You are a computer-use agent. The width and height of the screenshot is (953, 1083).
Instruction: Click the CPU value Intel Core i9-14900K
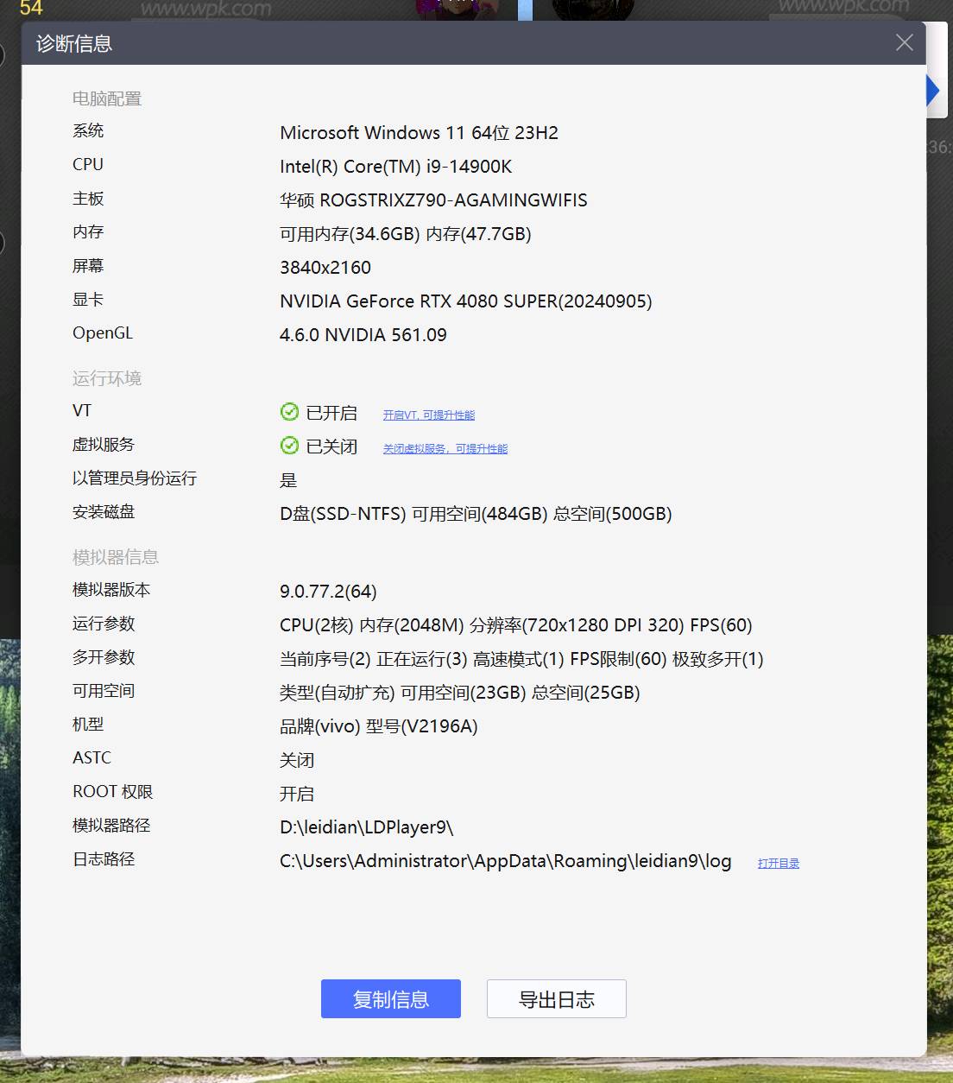[395, 167]
